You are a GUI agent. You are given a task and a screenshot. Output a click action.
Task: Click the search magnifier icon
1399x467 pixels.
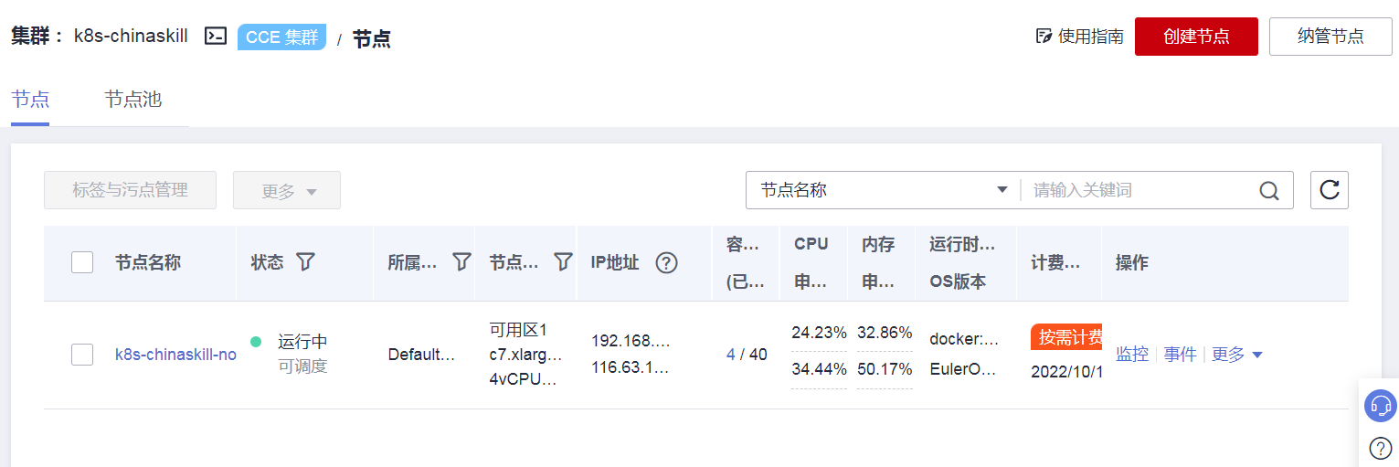(x=1269, y=190)
